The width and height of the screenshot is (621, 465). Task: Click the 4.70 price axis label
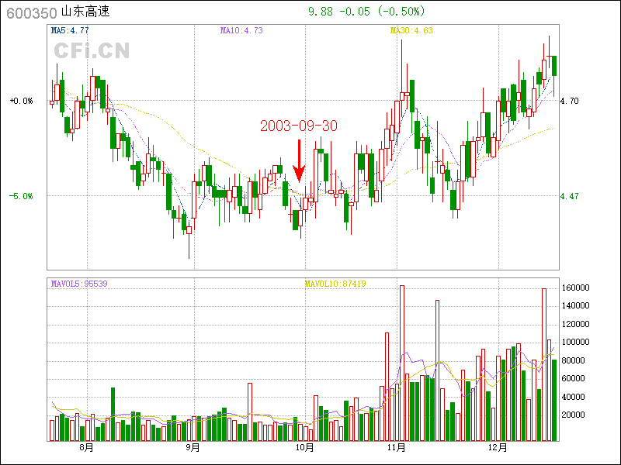[569, 101]
